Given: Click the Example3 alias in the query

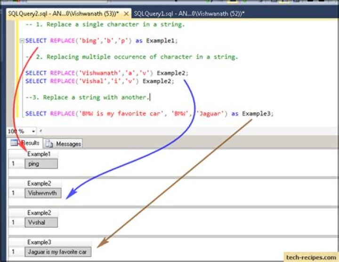Looking at the screenshot, I should click(x=257, y=114).
